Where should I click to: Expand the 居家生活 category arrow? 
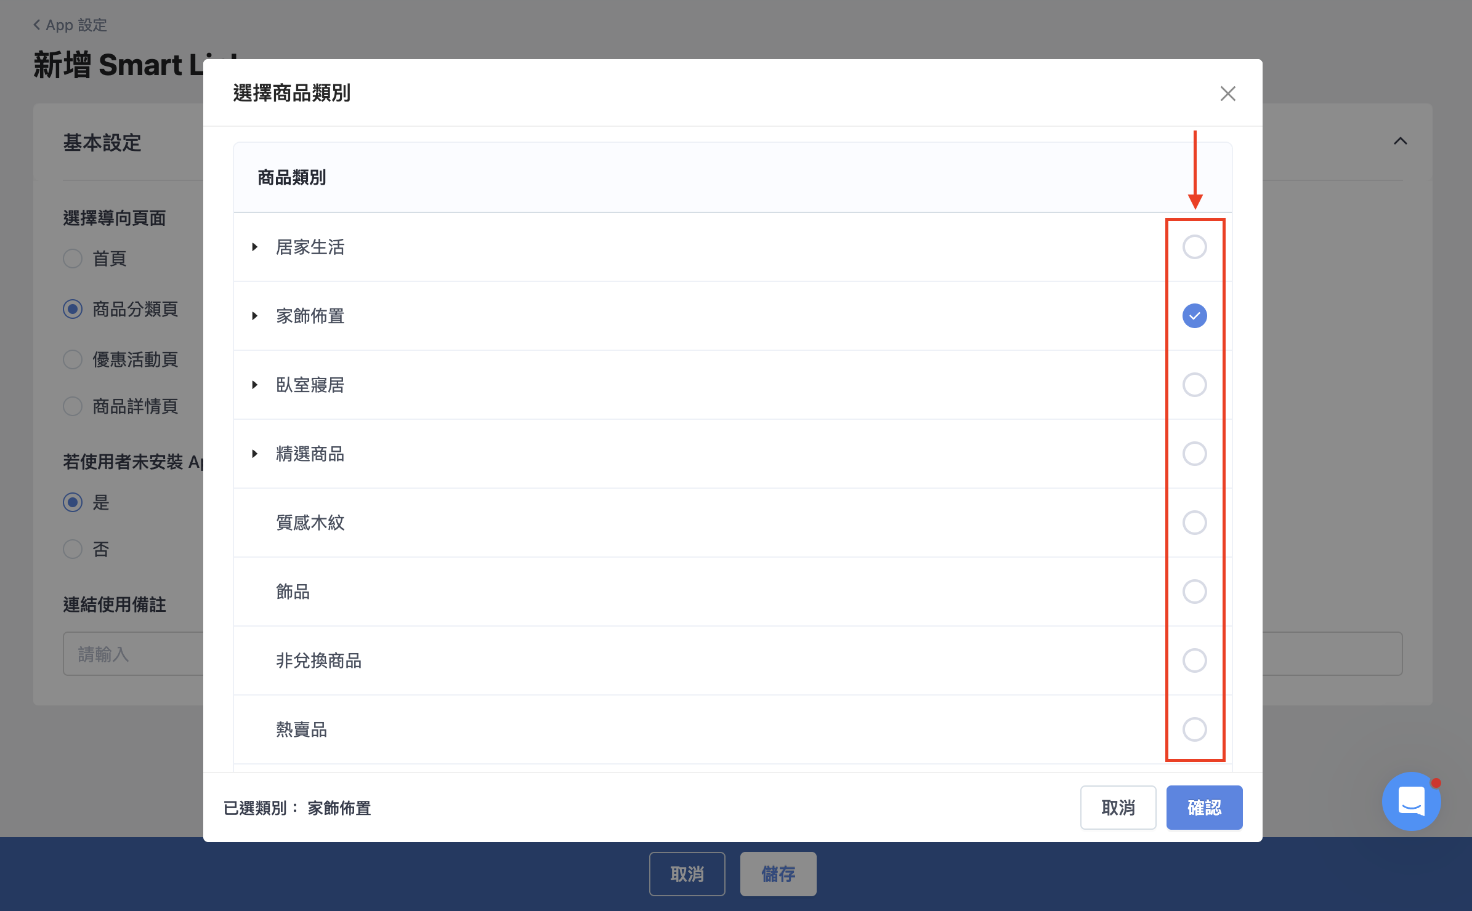point(254,247)
